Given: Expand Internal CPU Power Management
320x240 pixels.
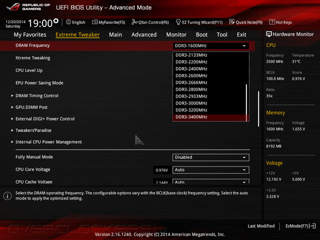Looking at the screenshot, I should tap(48, 142).
